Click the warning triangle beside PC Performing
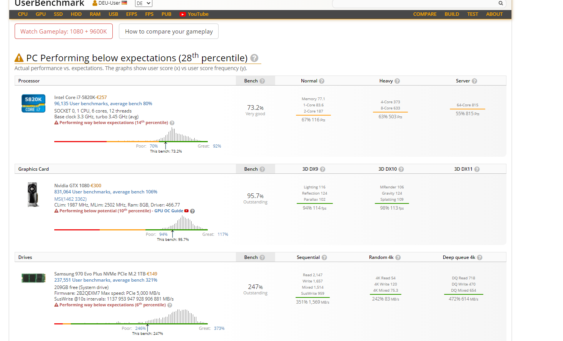The image size is (563, 341). coord(19,58)
